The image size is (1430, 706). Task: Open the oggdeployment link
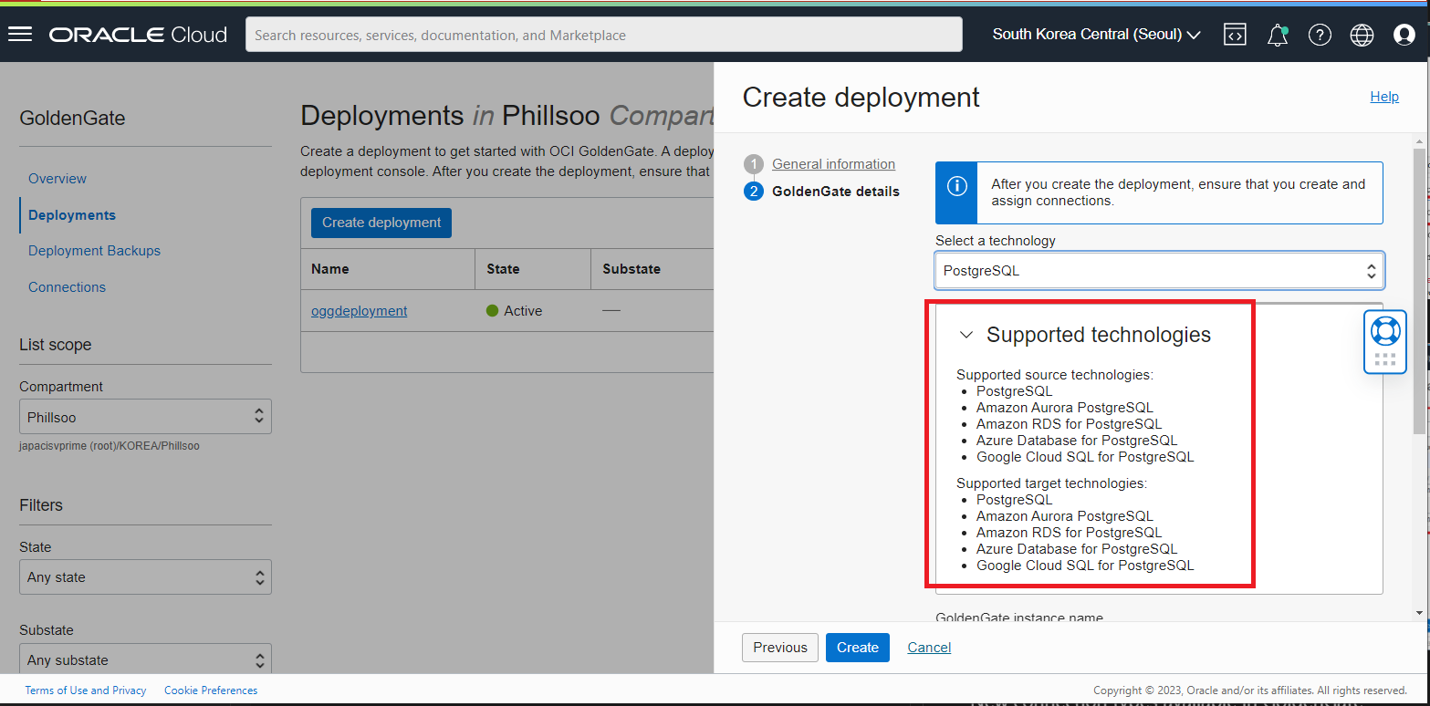(360, 311)
